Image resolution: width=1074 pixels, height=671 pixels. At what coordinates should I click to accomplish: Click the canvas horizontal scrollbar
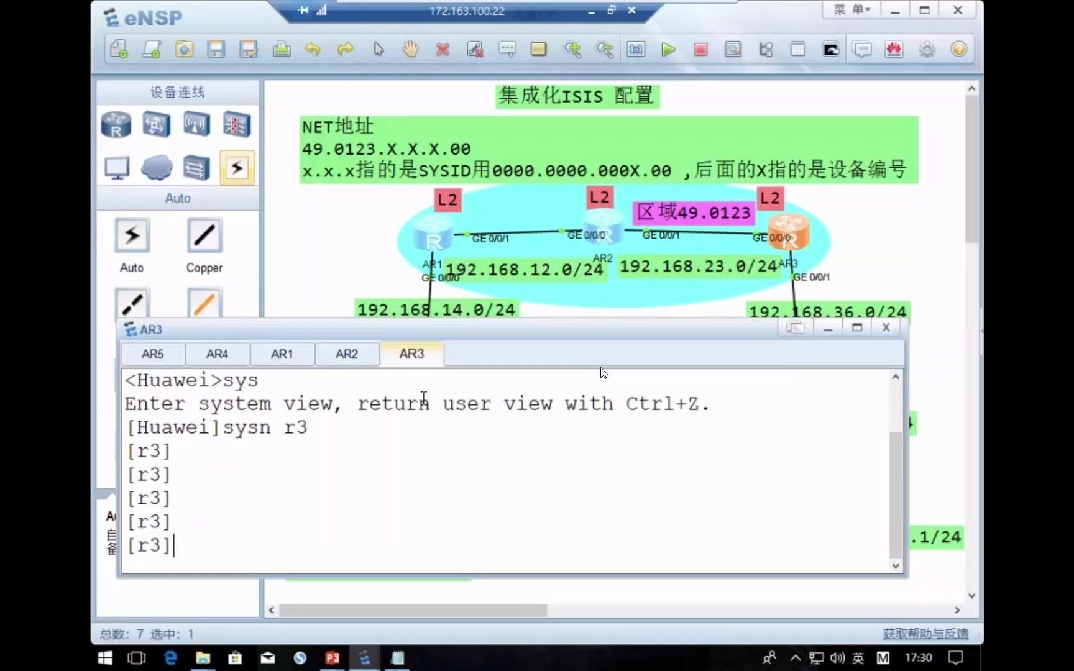coord(413,611)
